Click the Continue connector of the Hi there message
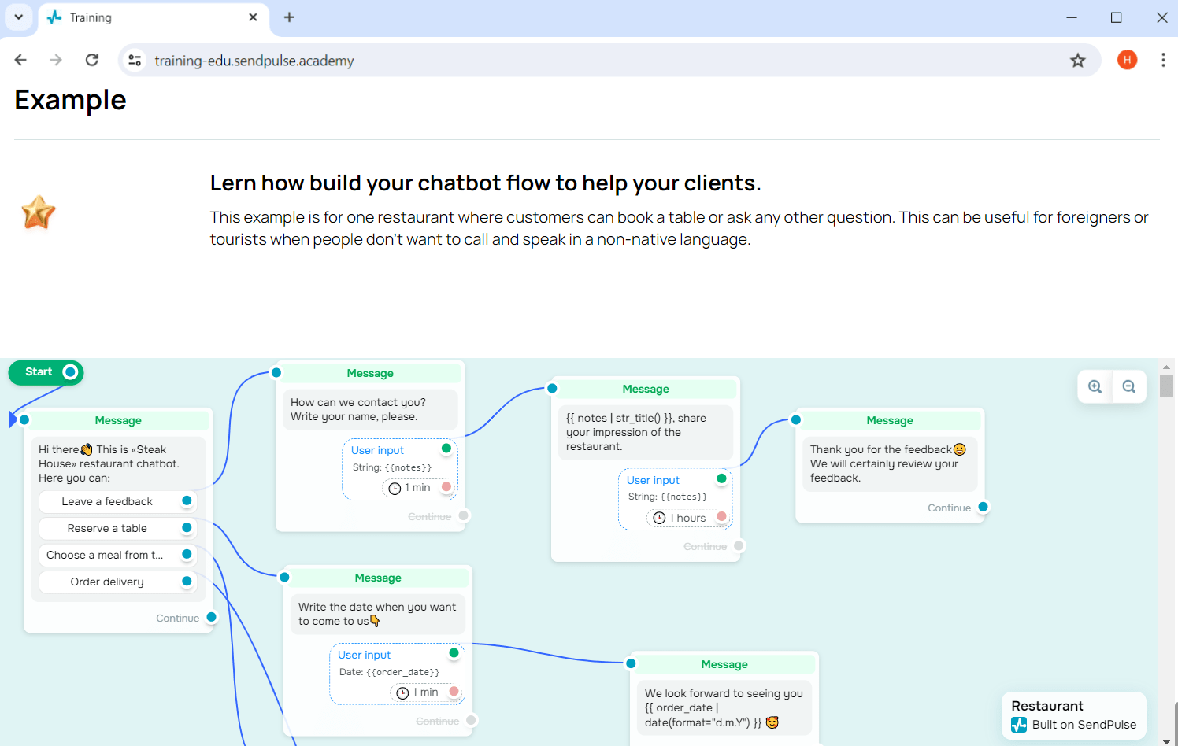 (211, 617)
